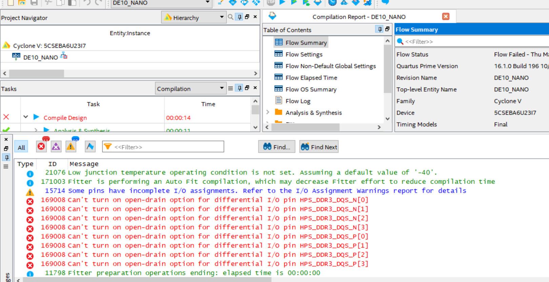Close the Compilation Report tab
This screenshot has width=549, height=282.
pyautogui.click(x=446, y=17)
